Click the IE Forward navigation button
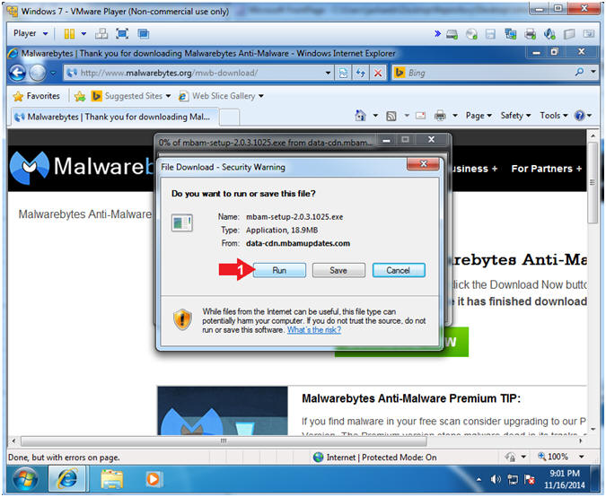Viewport: 606px width, 497px height. pyautogui.click(x=38, y=73)
